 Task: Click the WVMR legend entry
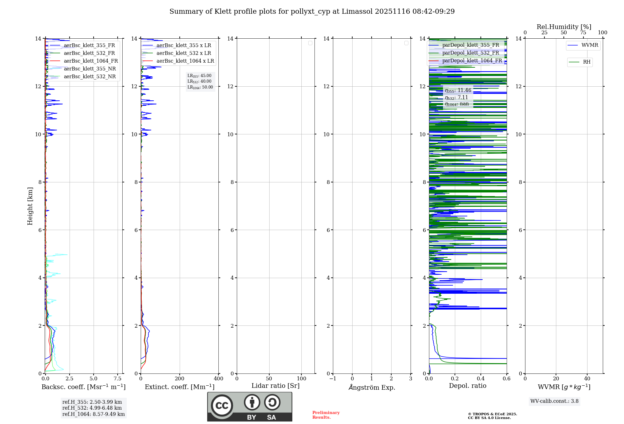[x=589, y=45]
